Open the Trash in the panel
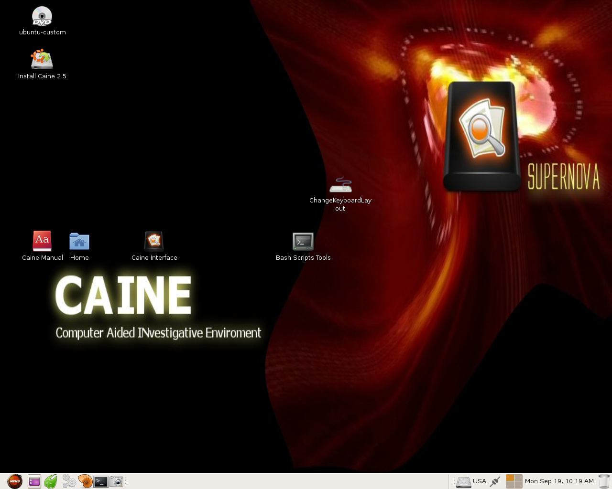Viewport: 612px width, 489px height. click(x=604, y=481)
